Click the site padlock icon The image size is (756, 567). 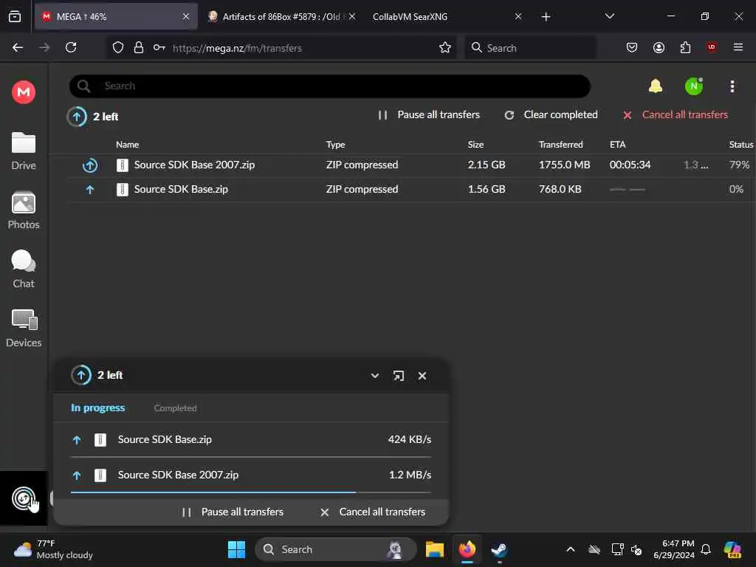click(x=139, y=48)
